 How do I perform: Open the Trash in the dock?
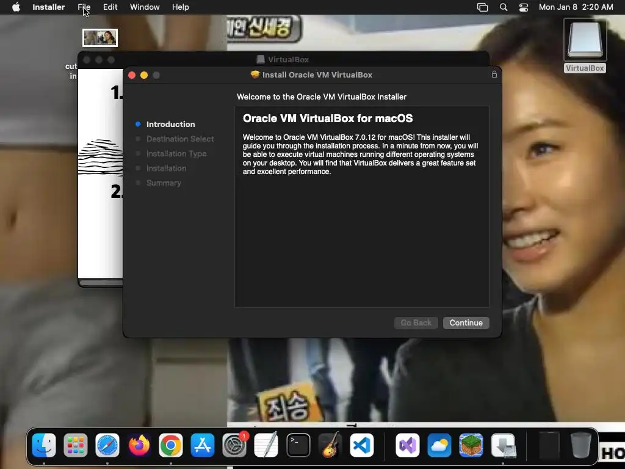tap(581, 445)
